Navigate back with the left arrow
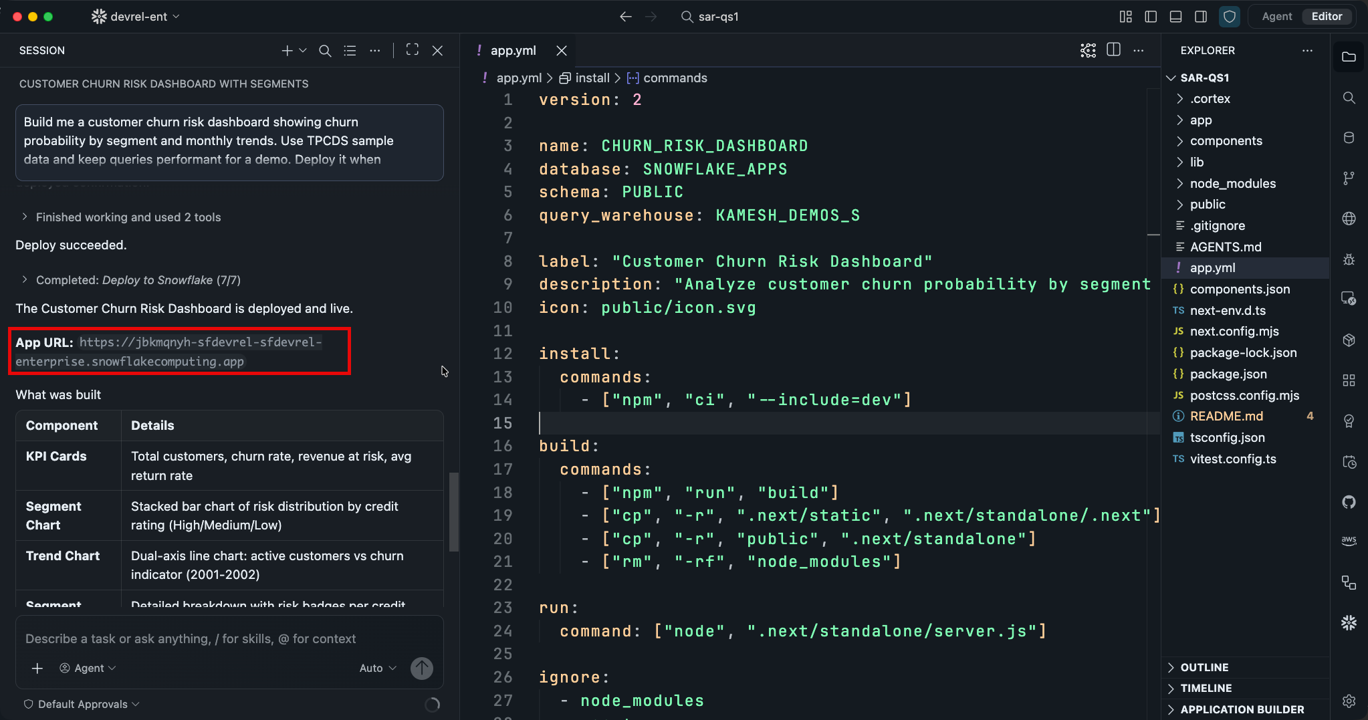1368x720 pixels. (626, 17)
